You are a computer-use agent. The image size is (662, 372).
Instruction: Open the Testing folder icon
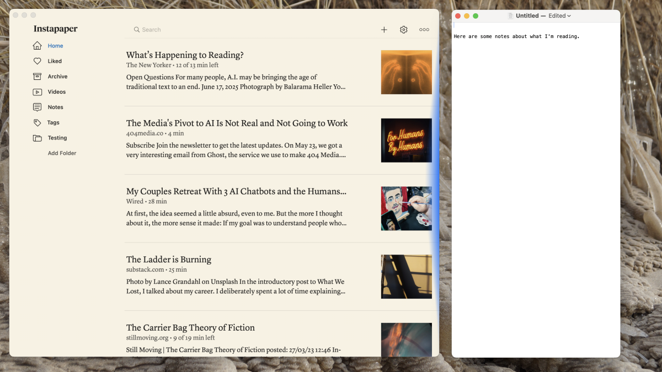(x=37, y=138)
